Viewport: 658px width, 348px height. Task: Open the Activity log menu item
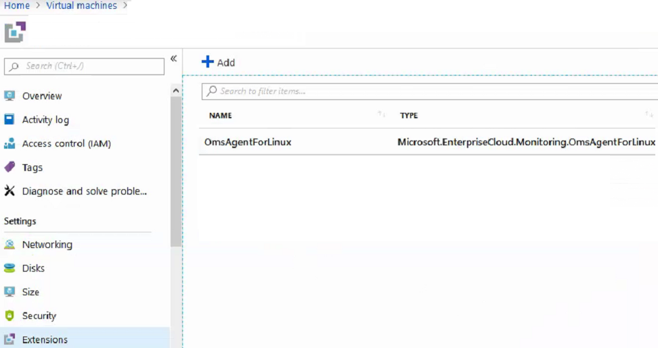click(45, 120)
